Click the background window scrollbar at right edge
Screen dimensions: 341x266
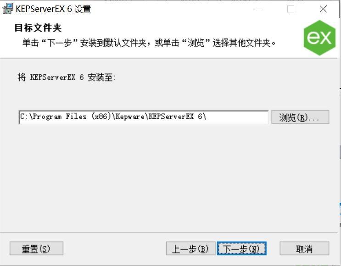tap(340, 152)
